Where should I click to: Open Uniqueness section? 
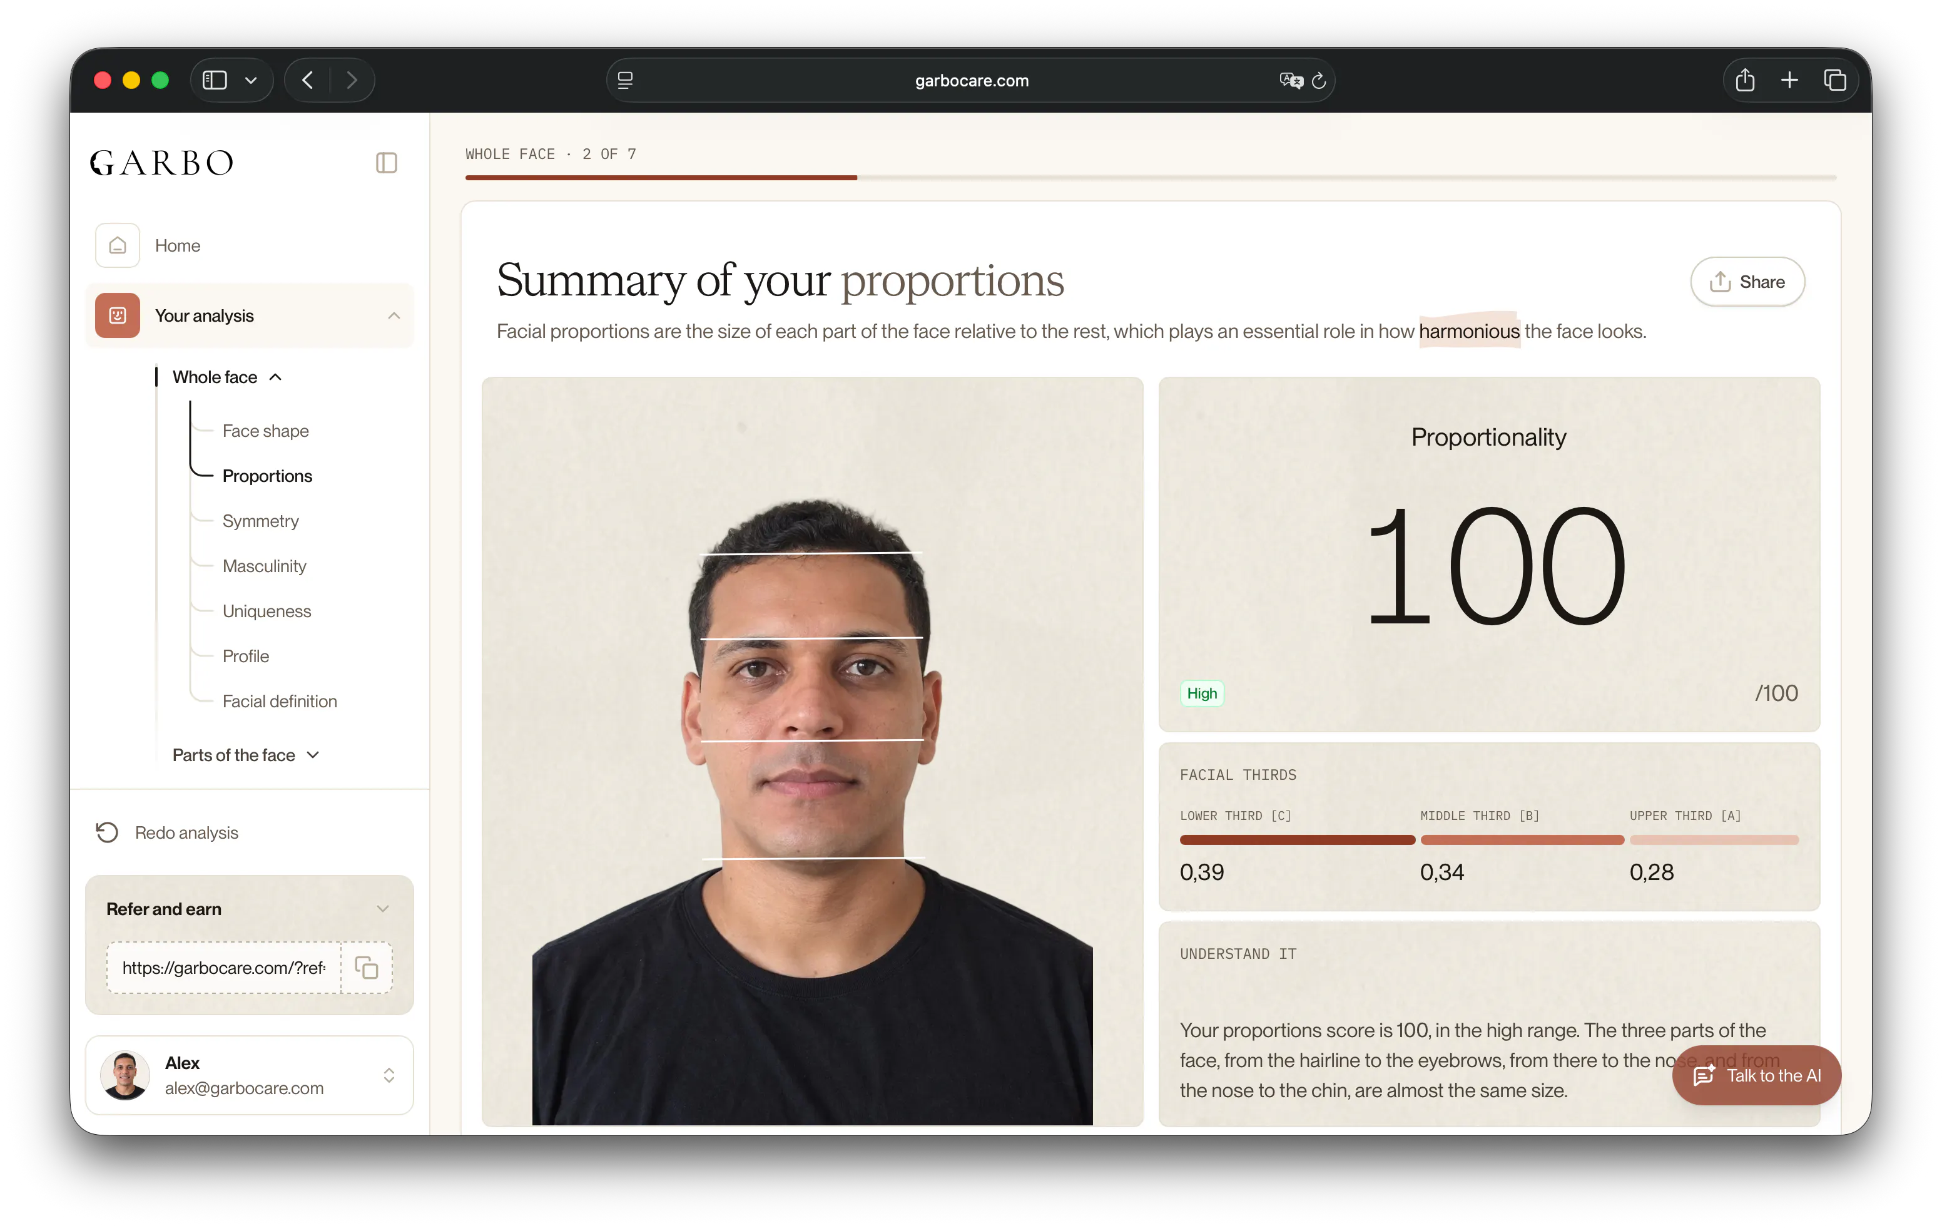click(267, 611)
